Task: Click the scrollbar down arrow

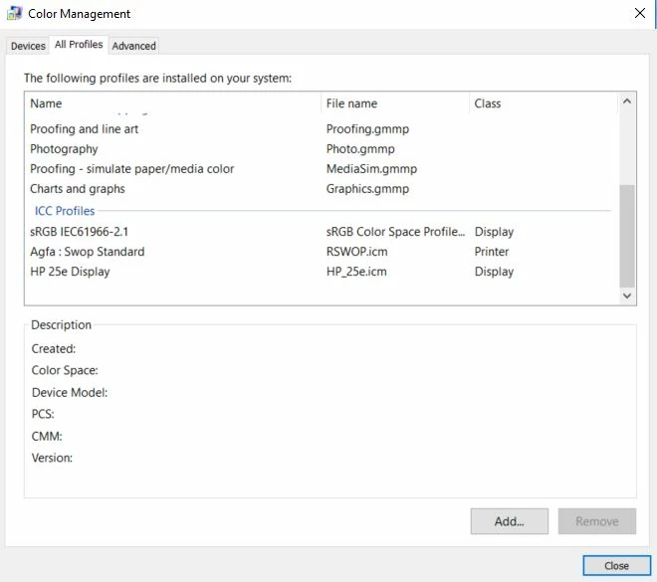Action: pyautogui.click(x=627, y=295)
